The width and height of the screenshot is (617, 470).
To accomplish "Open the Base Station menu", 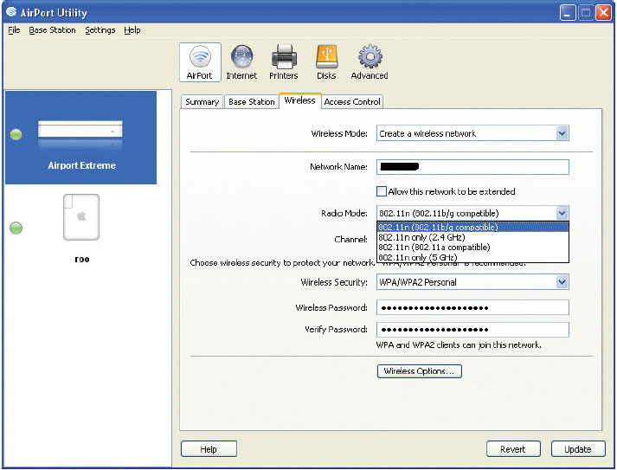I will click(x=52, y=30).
